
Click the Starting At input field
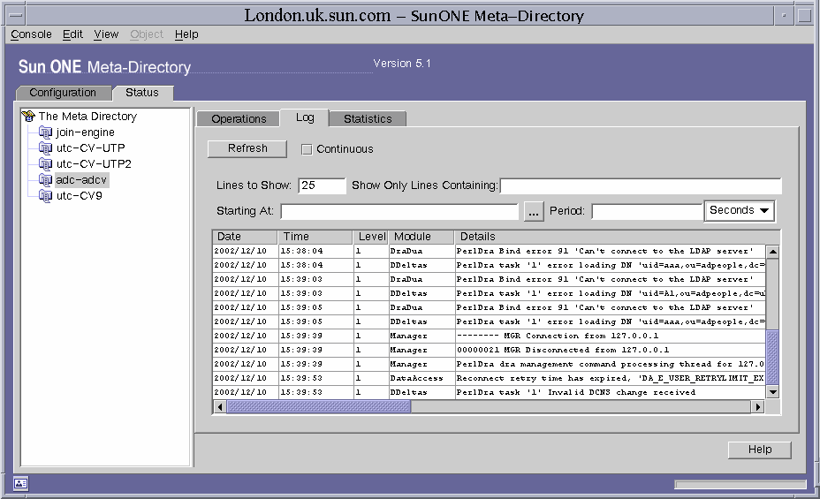coord(399,212)
